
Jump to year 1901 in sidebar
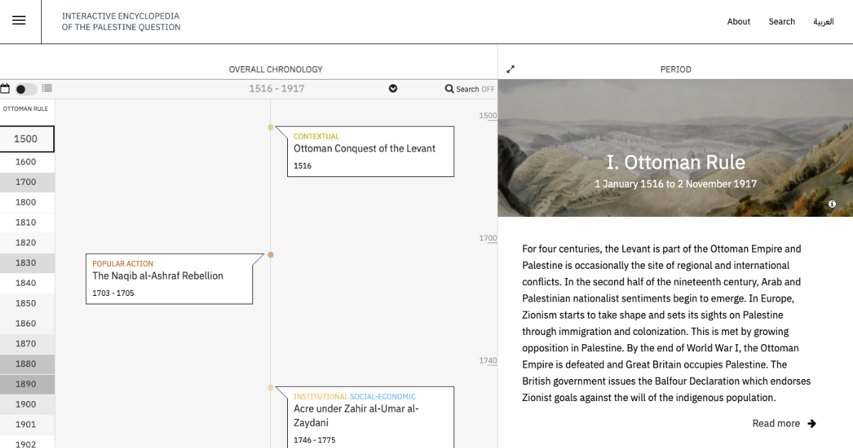click(27, 425)
